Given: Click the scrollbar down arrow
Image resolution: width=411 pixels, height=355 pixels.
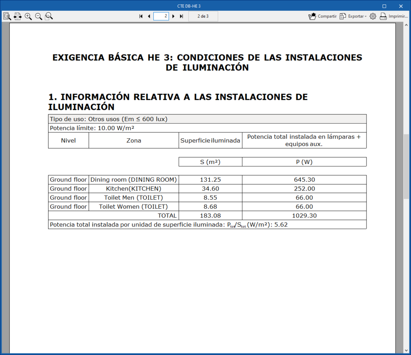Looking at the screenshot, I should point(406,351).
